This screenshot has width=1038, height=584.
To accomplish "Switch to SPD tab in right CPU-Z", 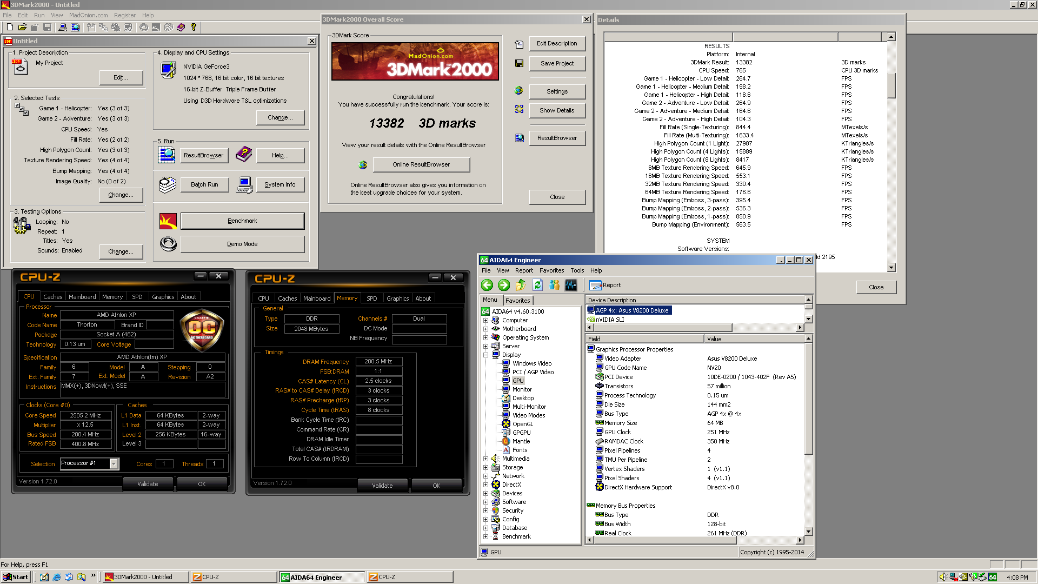I will (x=371, y=298).
